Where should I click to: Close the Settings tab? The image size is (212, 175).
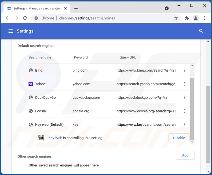[x=66, y=8]
